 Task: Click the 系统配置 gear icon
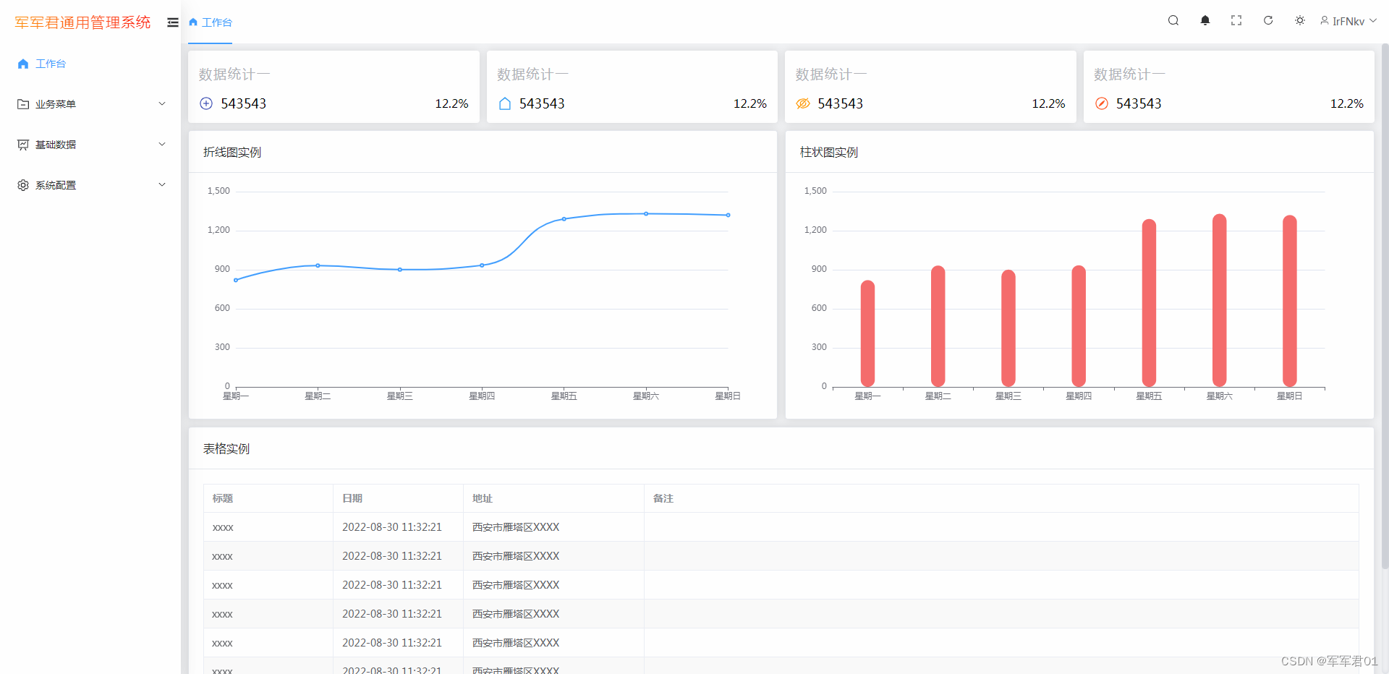tap(23, 185)
